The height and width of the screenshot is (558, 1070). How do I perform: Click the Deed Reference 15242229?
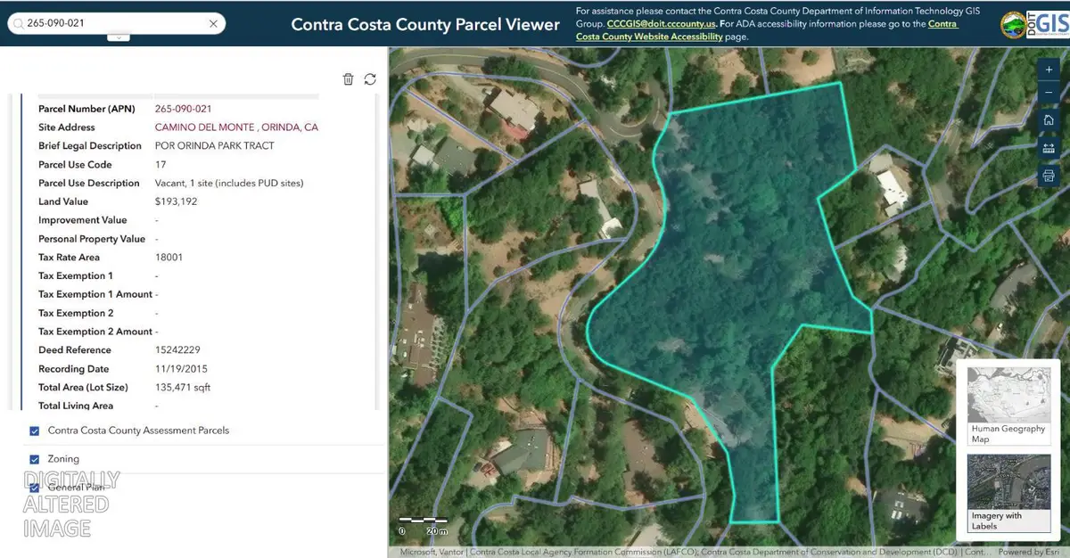click(177, 350)
